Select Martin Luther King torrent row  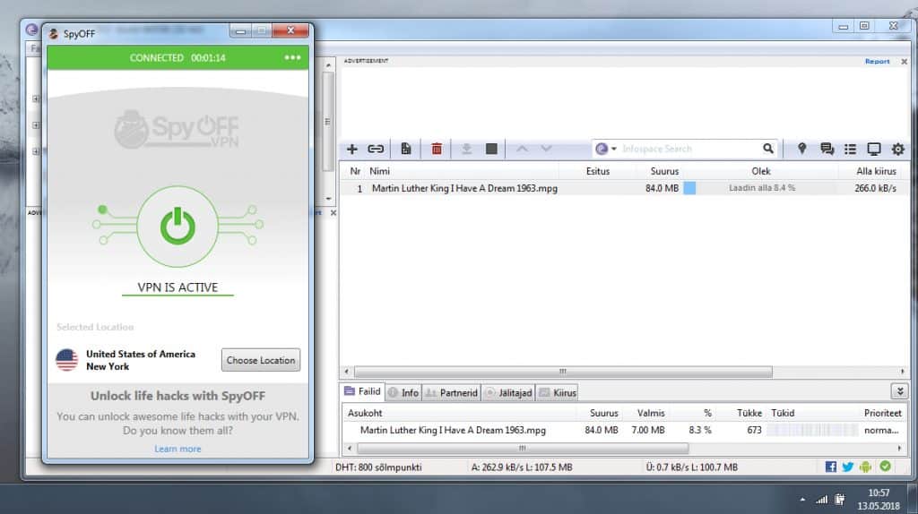pos(624,188)
